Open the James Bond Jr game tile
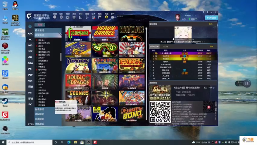The width and height of the screenshot is (257, 145). (132, 114)
